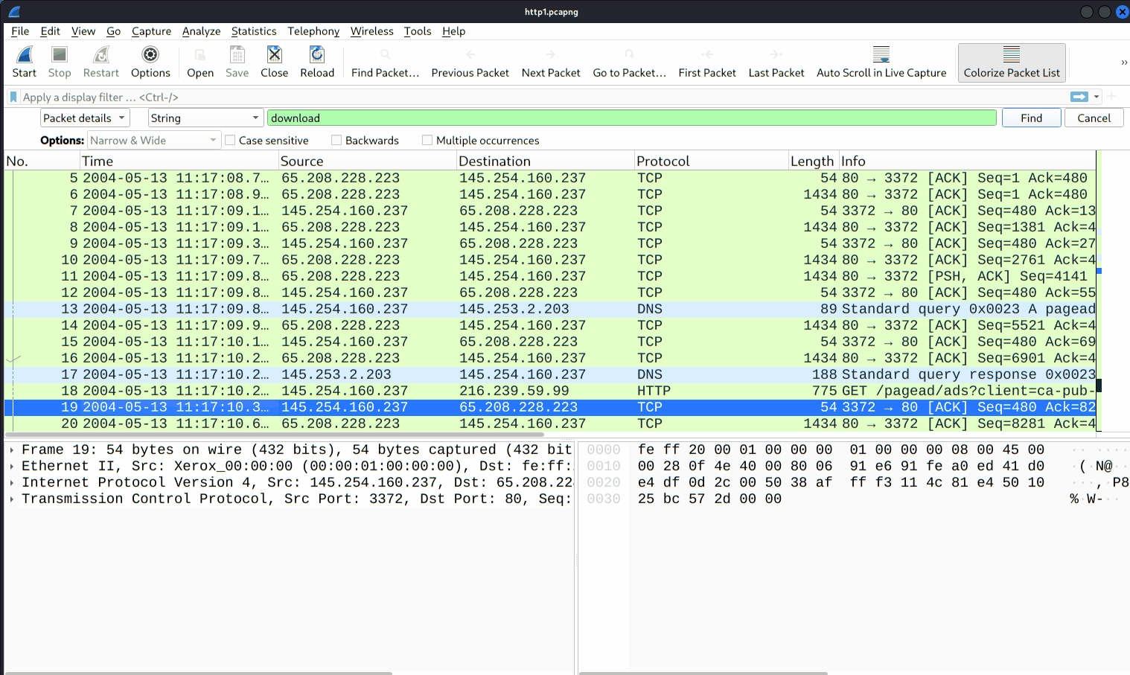Close the capture file via toolbar icon

coord(274,55)
